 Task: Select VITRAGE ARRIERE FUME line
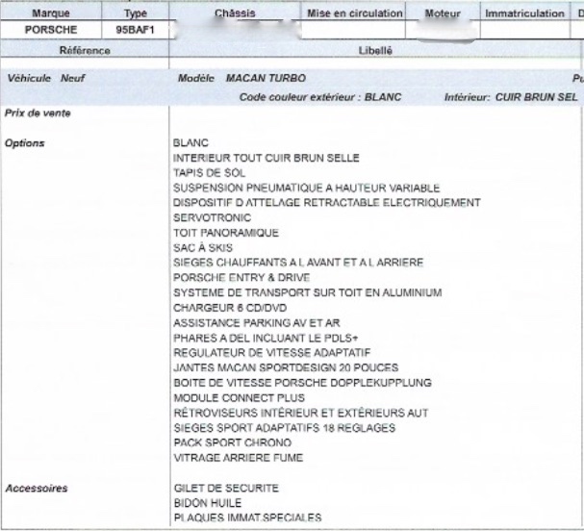[239, 458]
